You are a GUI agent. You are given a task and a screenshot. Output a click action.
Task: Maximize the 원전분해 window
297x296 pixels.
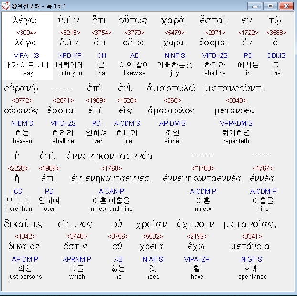point(270,6)
